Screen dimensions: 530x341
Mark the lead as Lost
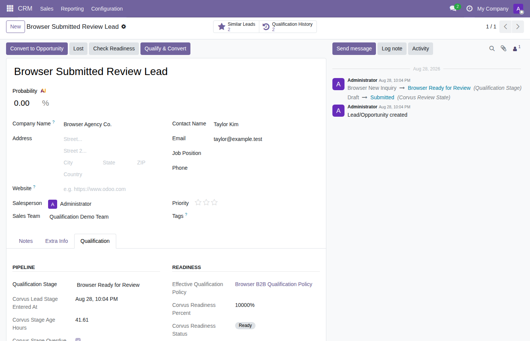tap(78, 48)
